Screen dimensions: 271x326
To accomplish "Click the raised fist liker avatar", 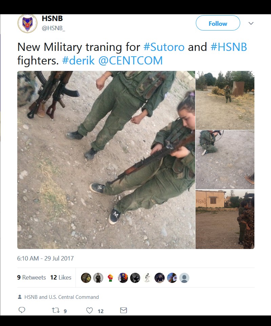I will coord(110,278).
